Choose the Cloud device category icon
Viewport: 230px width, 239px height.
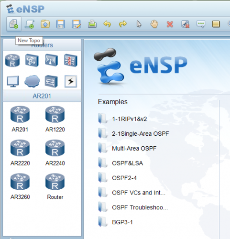(32, 81)
